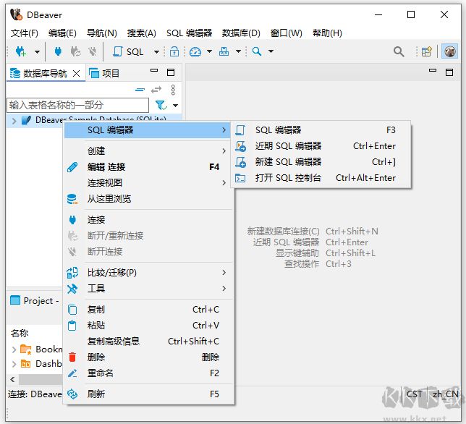Open the 创建 submenu
466x424 pixels.
pos(147,151)
